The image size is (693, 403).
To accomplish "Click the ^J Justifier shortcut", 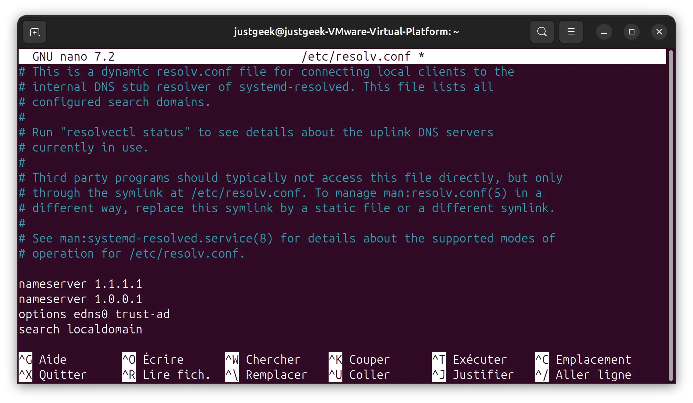I will click(473, 375).
